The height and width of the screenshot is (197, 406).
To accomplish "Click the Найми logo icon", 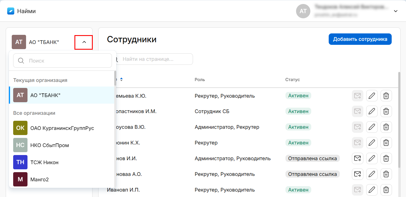I will pos(11,11).
